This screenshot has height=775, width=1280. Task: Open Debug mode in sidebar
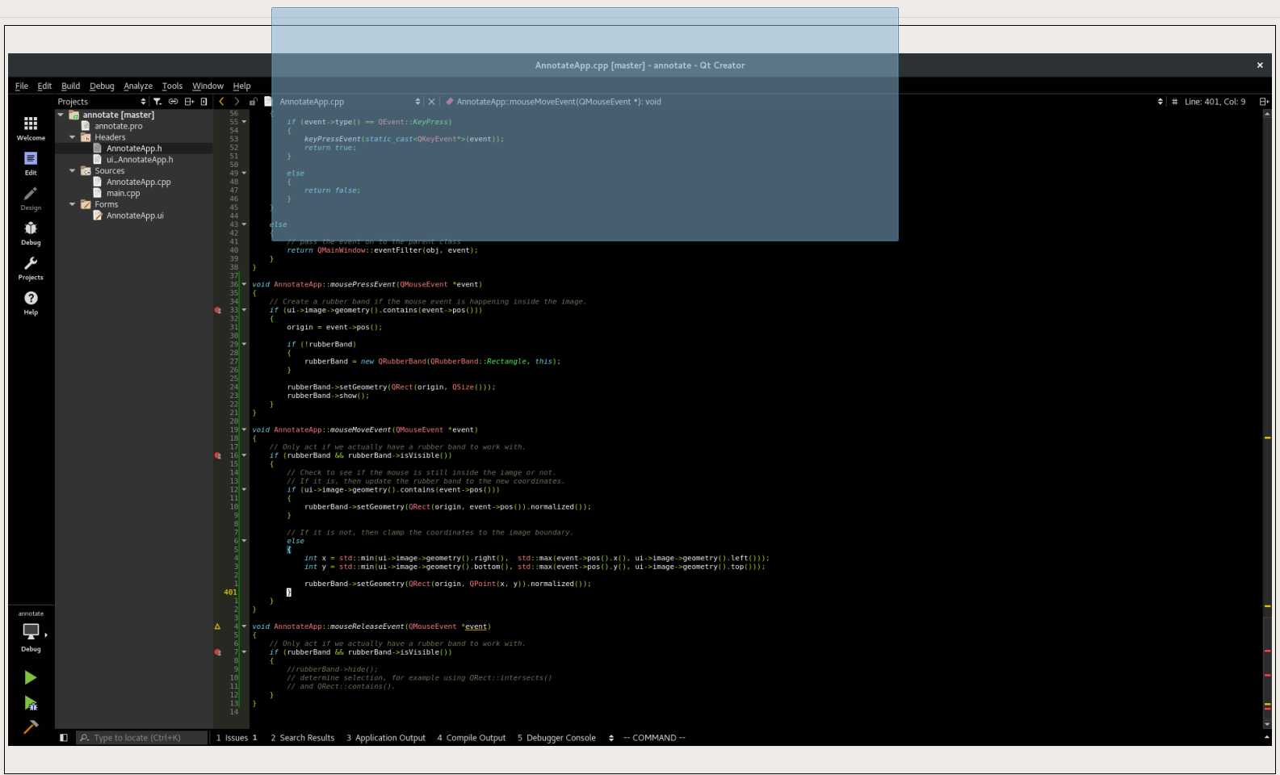[x=31, y=232]
